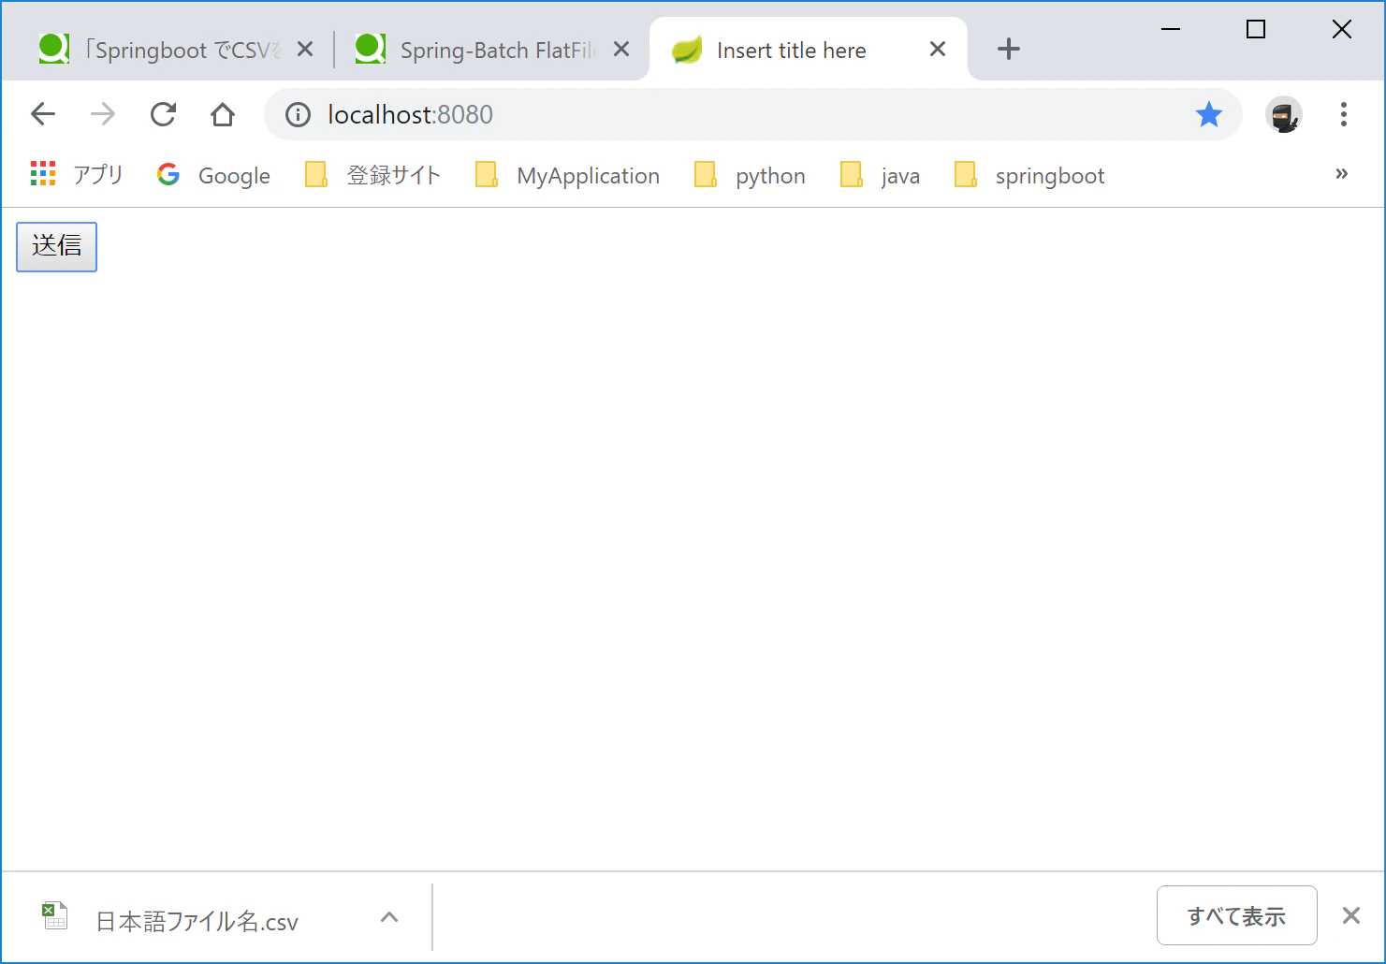
Task: Click the forward navigation arrow
Action: [103, 114]
